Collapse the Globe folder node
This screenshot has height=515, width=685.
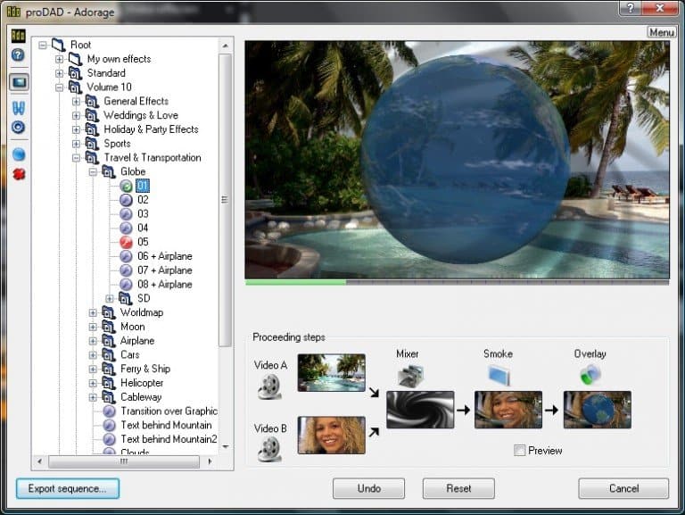click(93, 171)
